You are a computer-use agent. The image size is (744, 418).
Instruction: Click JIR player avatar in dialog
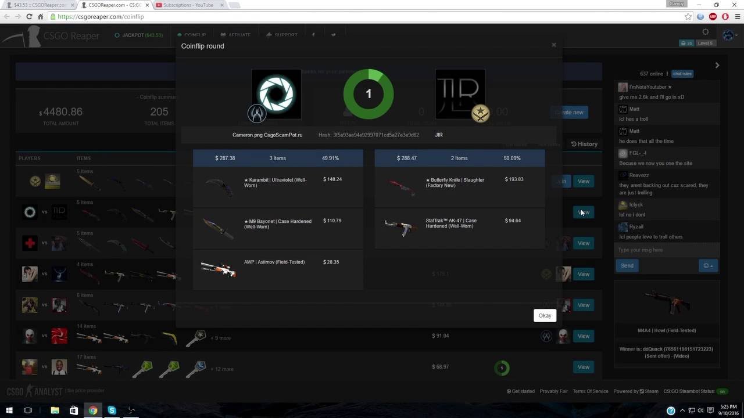pos(460,94)
